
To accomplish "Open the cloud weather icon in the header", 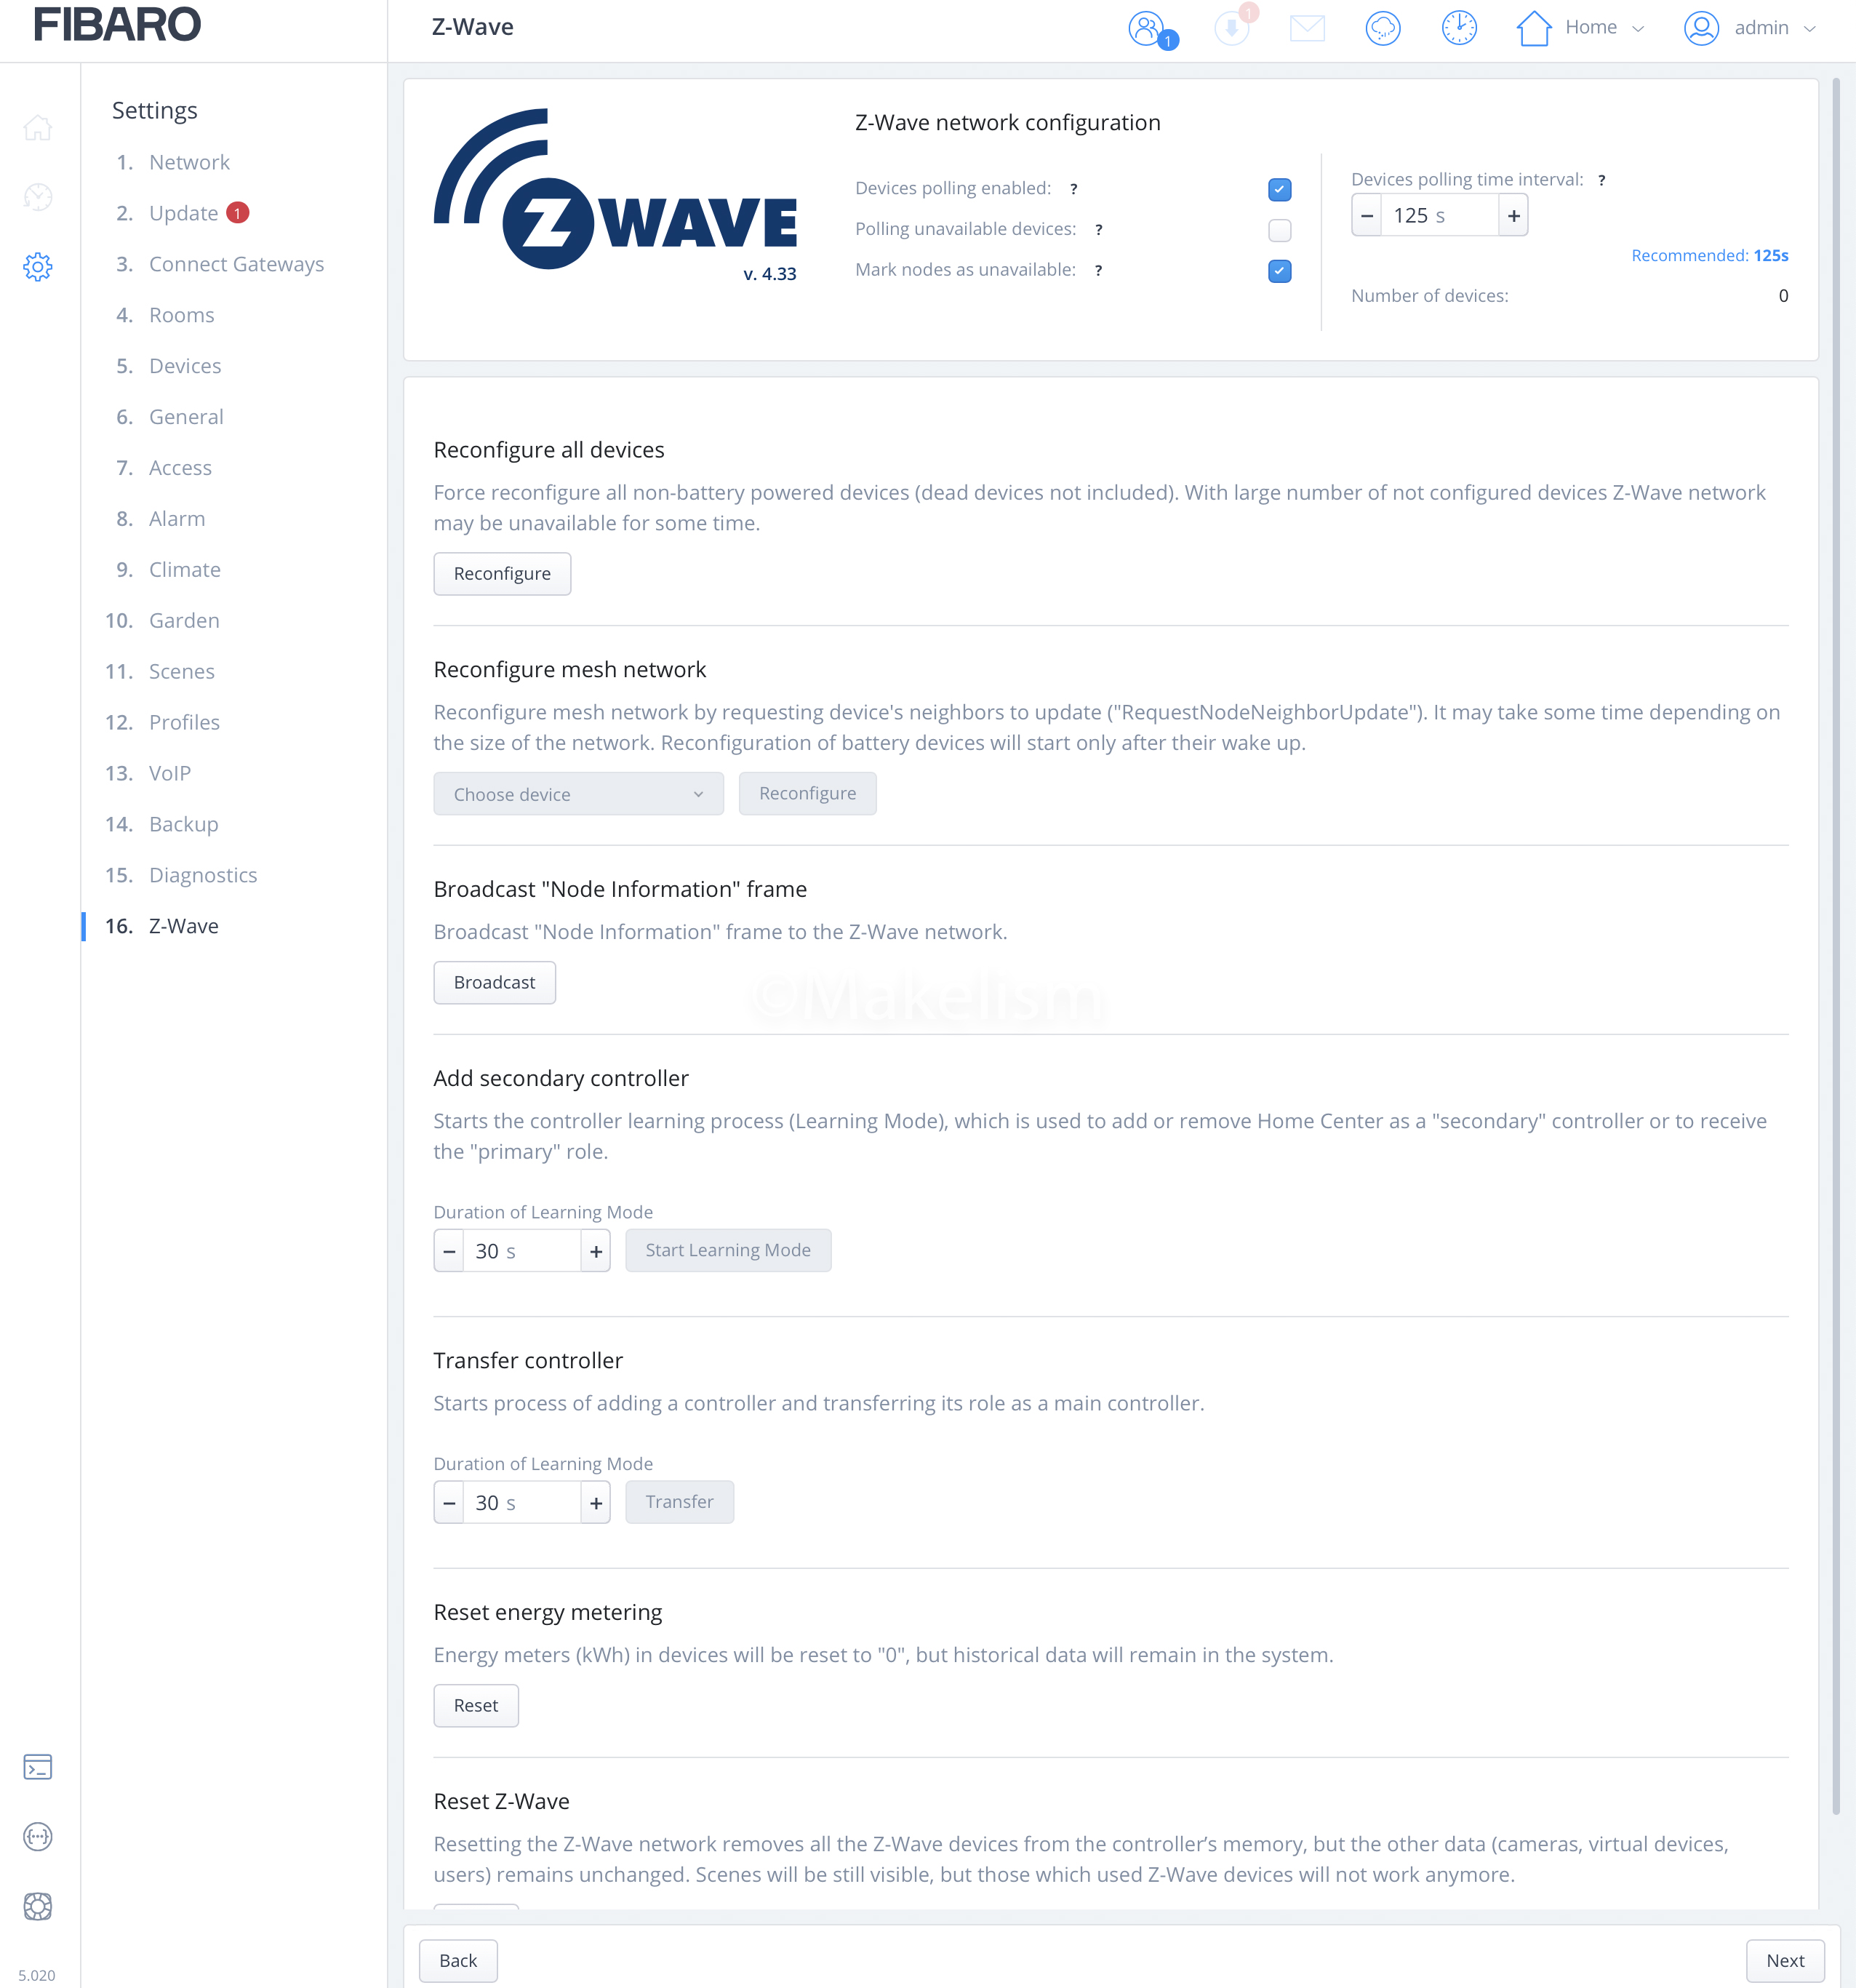I will pyautogui.click(x=1383, y=28).
